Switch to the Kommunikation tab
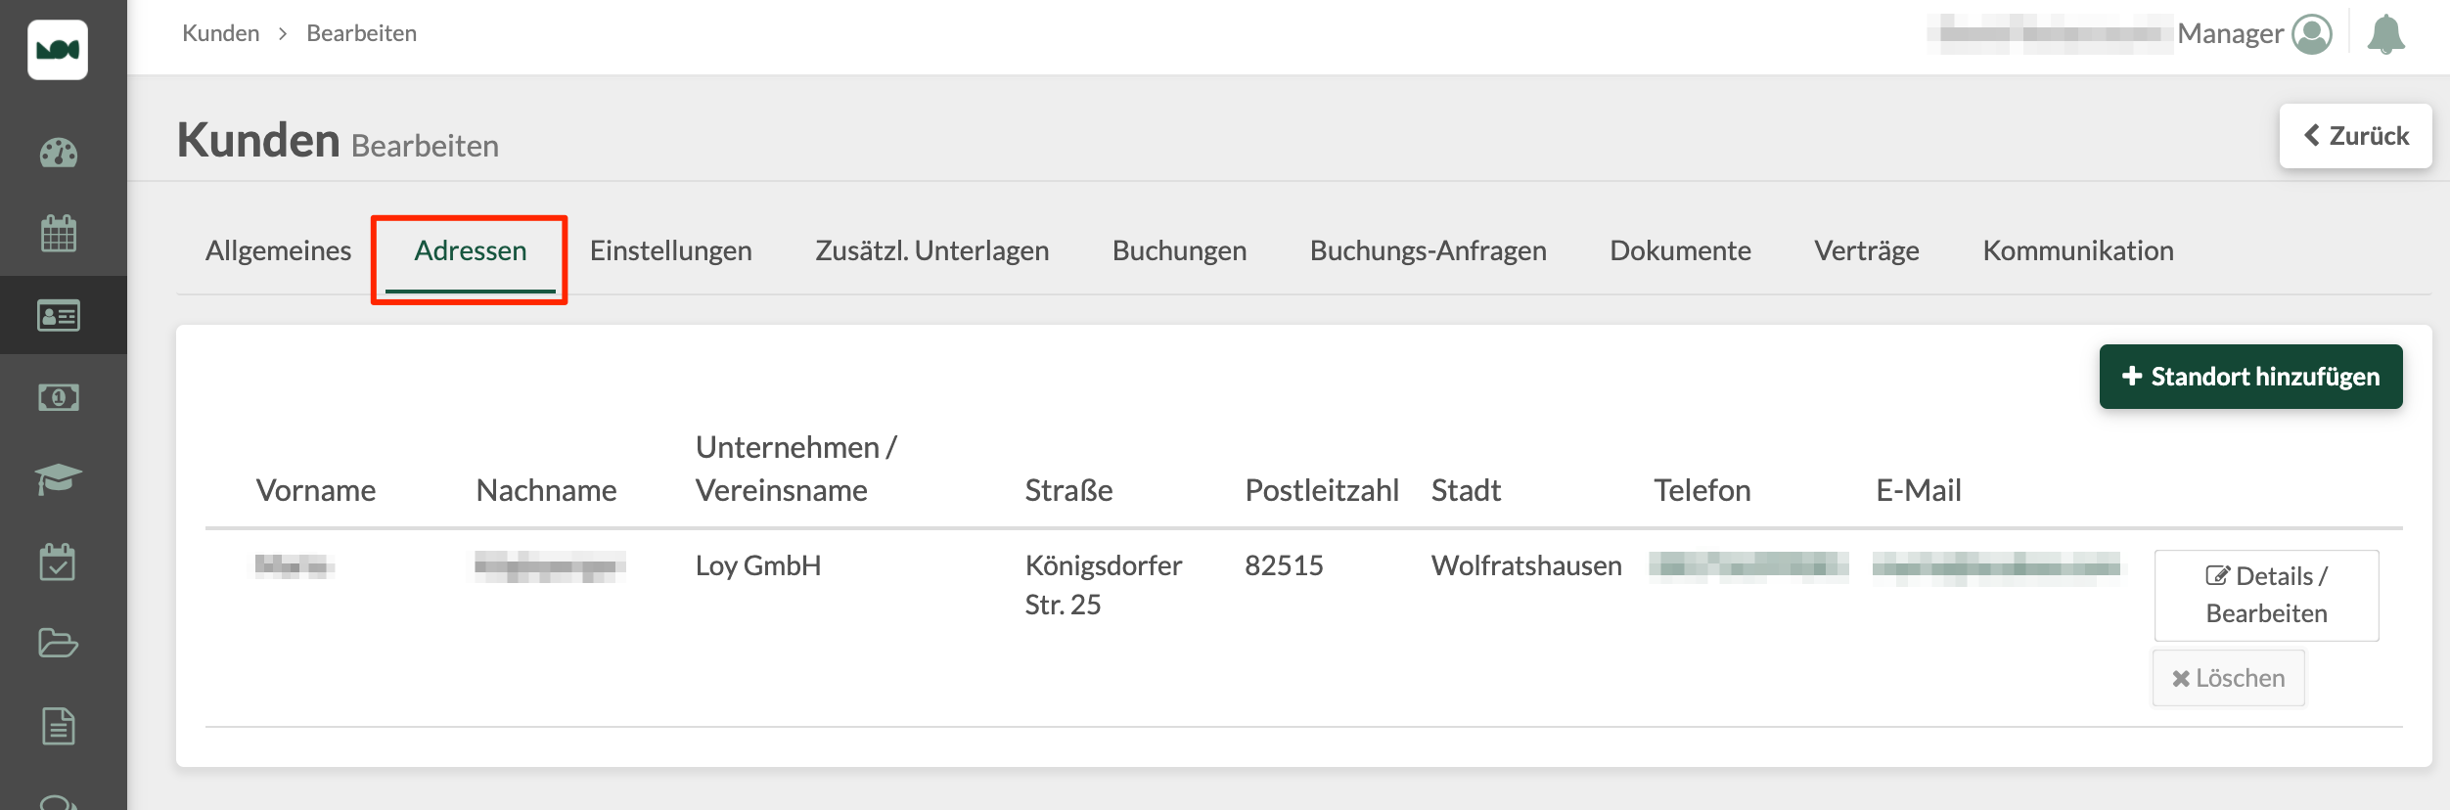 pyautogui.click(x=2076, y=250)
